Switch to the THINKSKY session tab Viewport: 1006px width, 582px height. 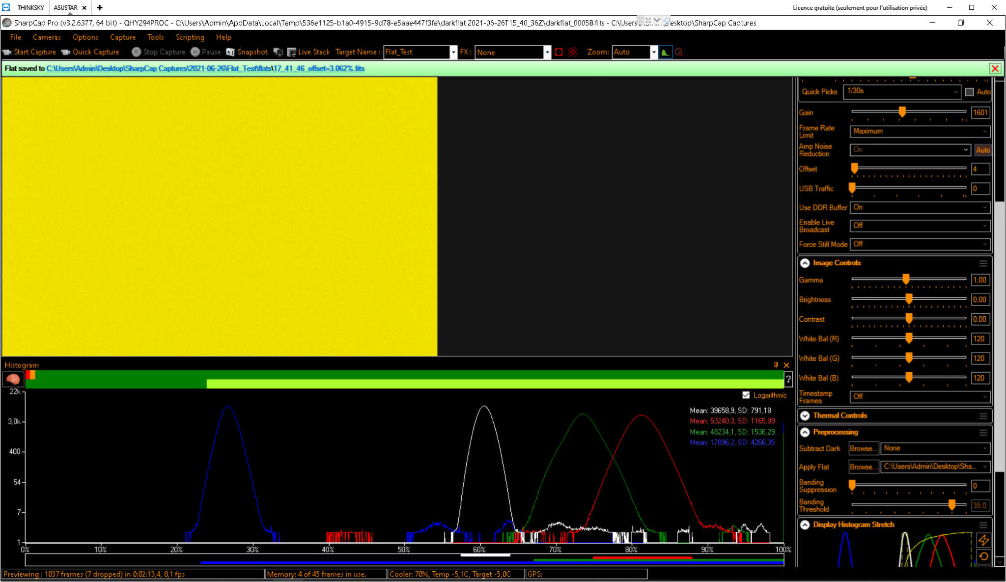[x=30, y=7]
